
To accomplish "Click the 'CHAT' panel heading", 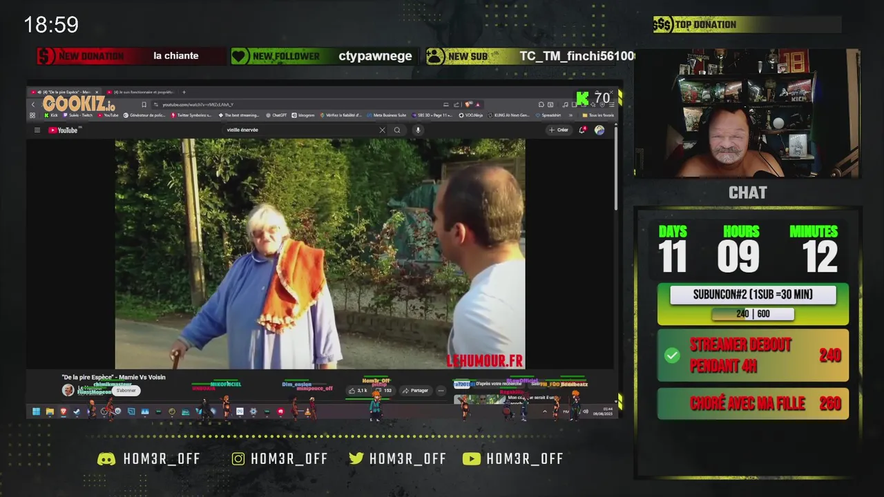I will (747, 193).
